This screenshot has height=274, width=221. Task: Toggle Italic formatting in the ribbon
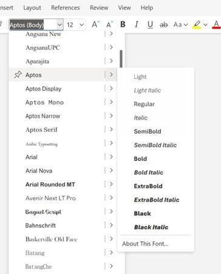pos(137,25)
